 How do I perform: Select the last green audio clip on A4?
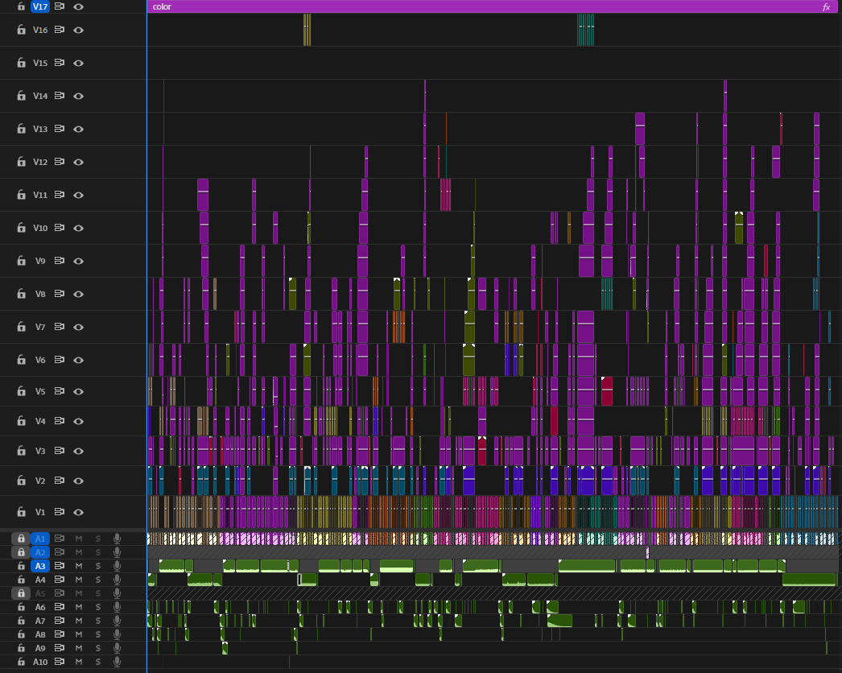tap(809, 580)
